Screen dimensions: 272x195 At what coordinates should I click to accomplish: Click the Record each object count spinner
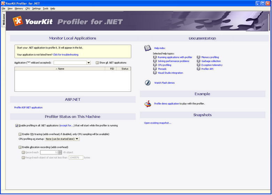click(60, 152)
